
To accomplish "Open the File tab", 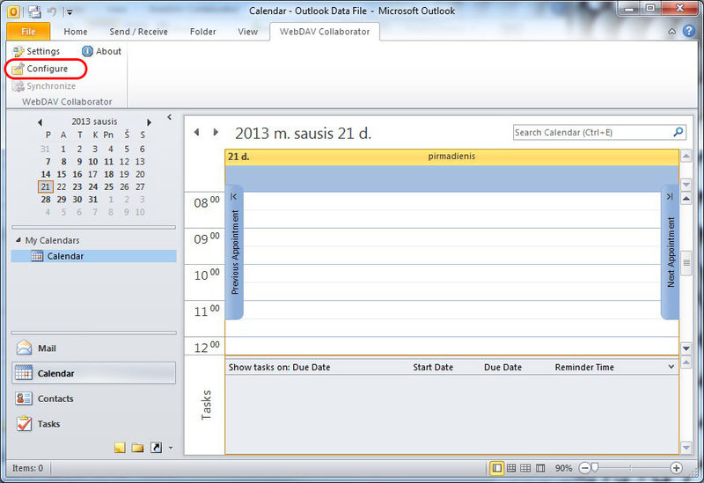I will pos(28,32).
